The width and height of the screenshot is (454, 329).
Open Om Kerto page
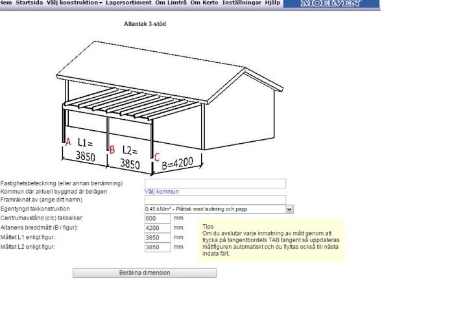coord(204,3)
